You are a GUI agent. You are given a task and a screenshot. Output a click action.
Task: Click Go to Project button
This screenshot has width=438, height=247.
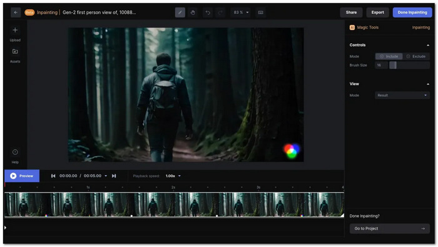(x=389, y=229)
